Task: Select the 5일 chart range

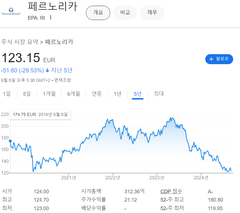Action: point(27,94)
